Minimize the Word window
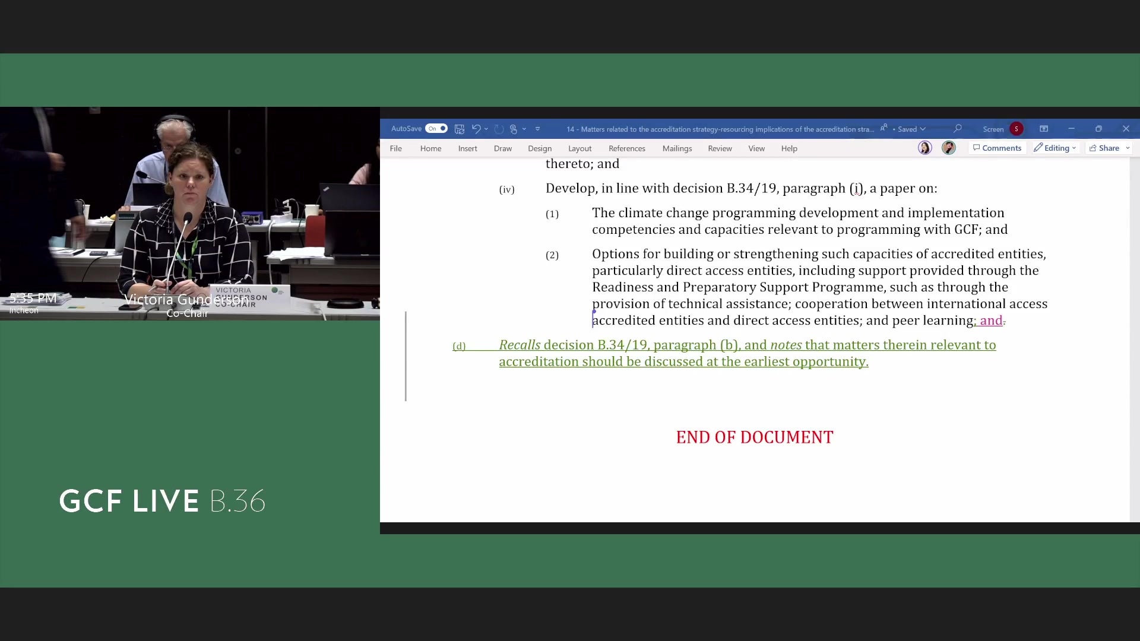Screen dimensions: 1140x641 [x=1071, y=129]
